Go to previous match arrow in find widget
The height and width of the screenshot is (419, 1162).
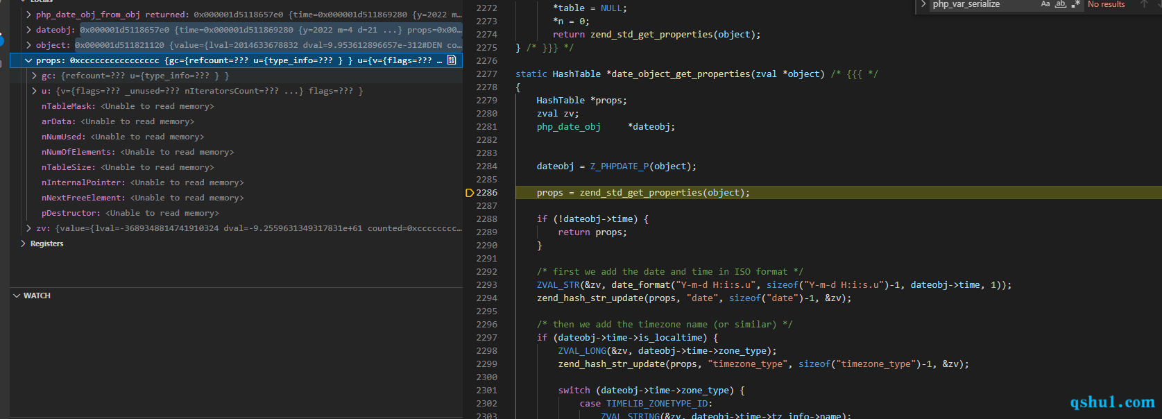1144,4
